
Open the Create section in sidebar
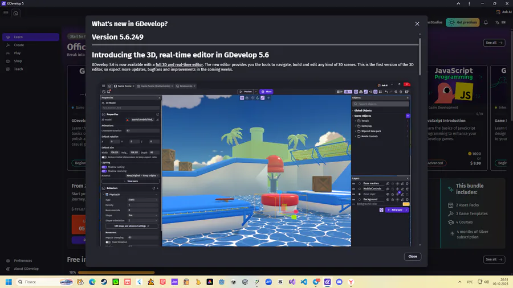[x=31, y=45]
